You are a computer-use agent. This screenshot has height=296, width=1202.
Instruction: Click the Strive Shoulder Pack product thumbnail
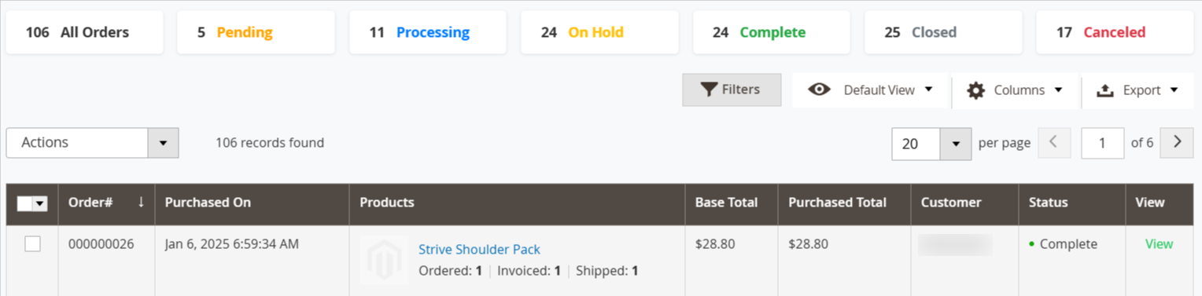(x=384, y=259)
